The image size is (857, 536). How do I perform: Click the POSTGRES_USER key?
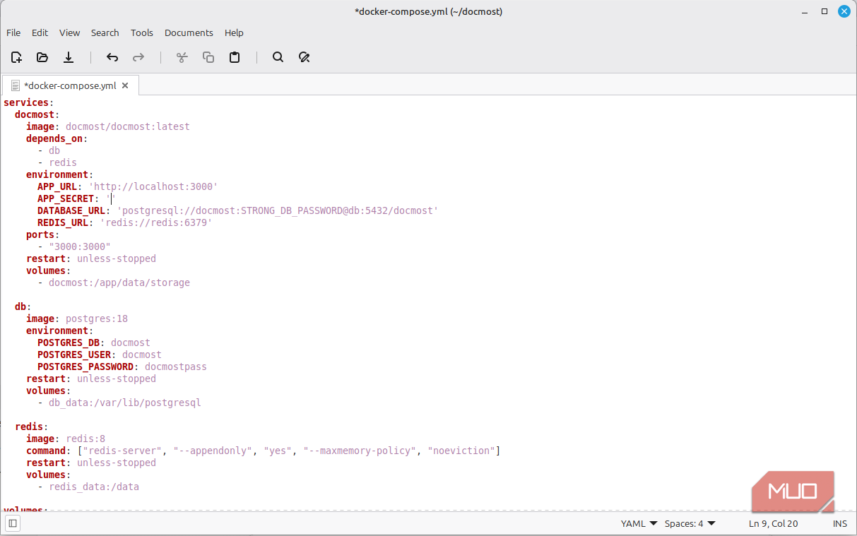[x=74, y=355]
